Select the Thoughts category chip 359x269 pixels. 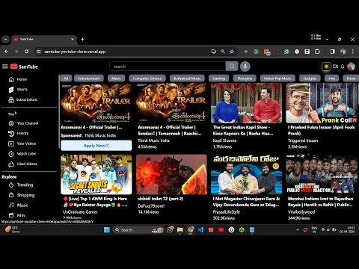click(245, 78)
